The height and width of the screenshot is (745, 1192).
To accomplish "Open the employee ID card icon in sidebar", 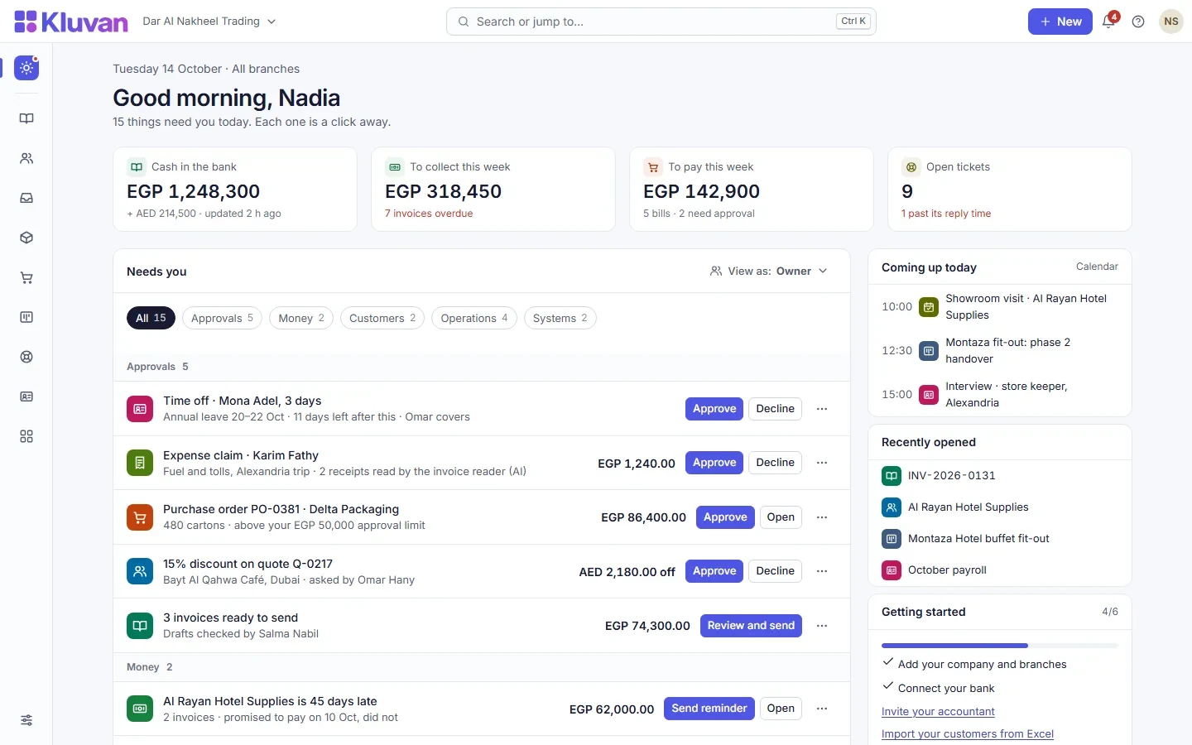I will click(26, 397).
